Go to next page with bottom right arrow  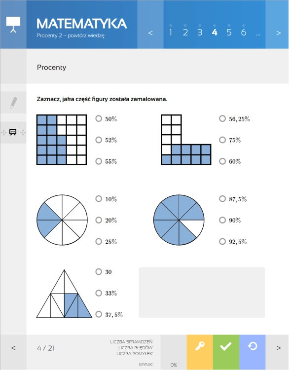coord(279,348)
